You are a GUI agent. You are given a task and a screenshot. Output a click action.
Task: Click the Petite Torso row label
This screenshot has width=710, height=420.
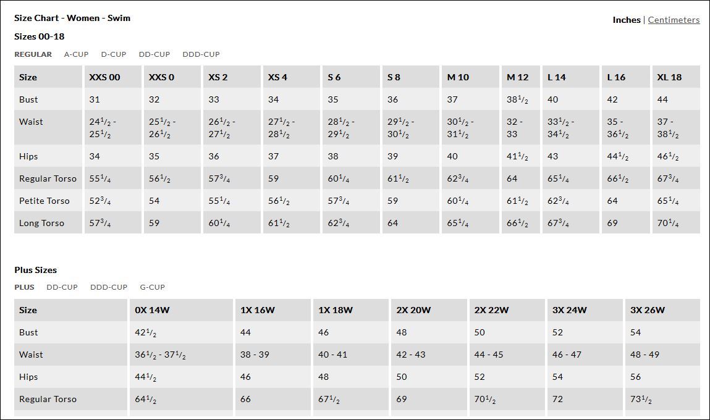pyautogui.click(x=44, y=201)
